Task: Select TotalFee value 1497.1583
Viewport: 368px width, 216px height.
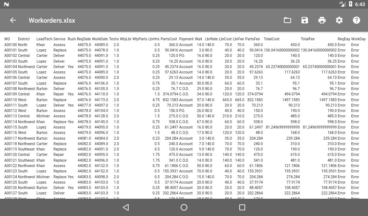Action: [x=328, y=100]
